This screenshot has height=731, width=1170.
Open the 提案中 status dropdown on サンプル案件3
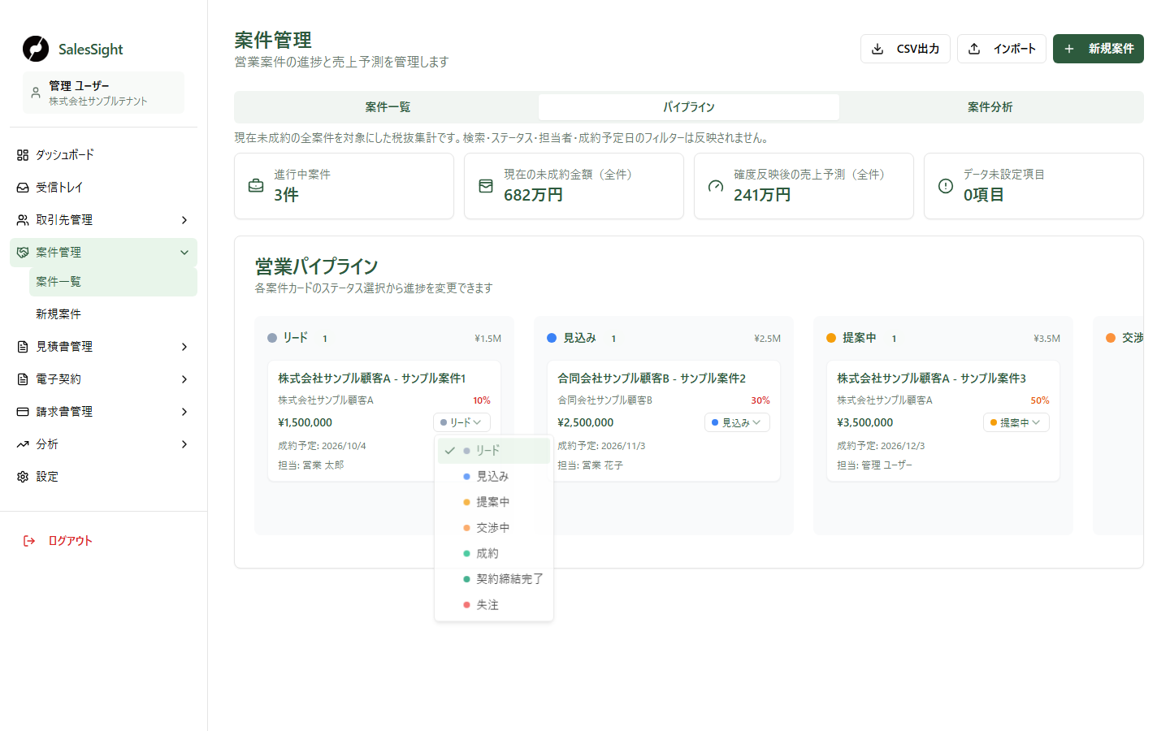(x=1016, y=422)
